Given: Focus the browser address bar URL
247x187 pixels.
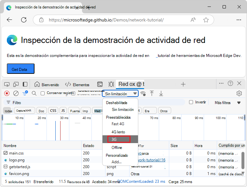Looking at the screenshot, I should coord(106,20).
